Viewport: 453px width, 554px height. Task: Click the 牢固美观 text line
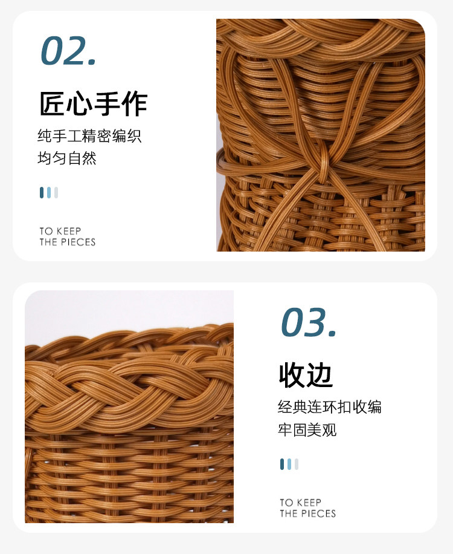307,429
